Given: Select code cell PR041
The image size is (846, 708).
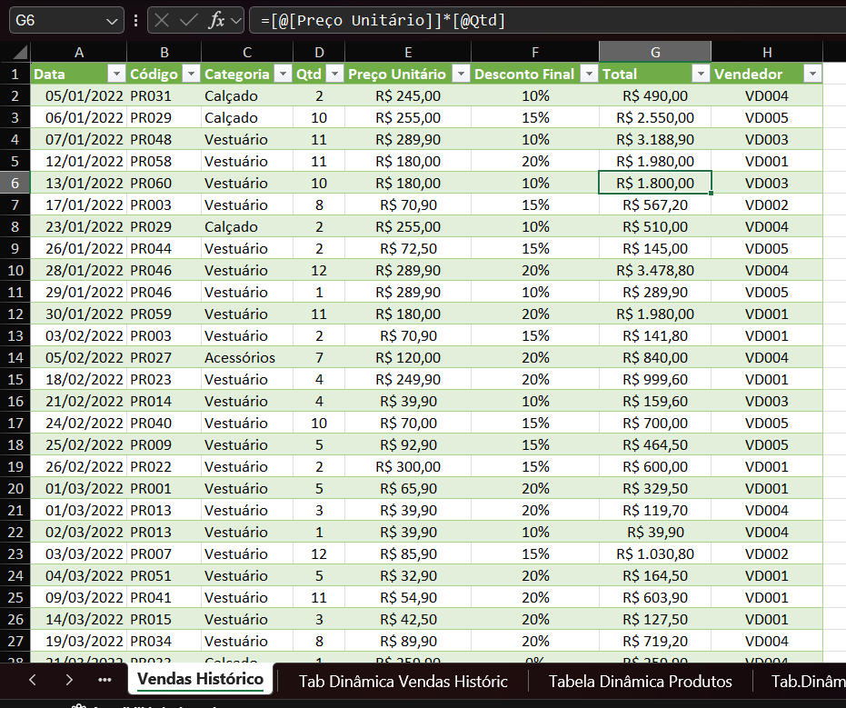Looking at the screenshot, I should [164, 597].
